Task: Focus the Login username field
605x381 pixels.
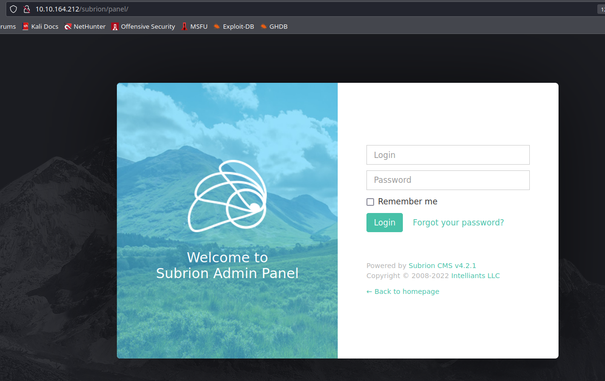Action: point(448,155)
